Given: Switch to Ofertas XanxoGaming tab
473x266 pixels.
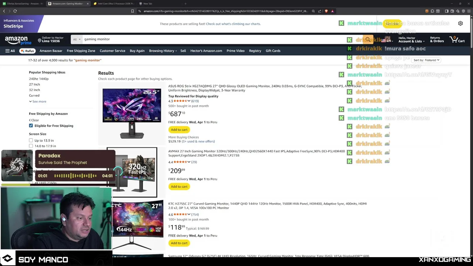Looking at the screenshot, I should 23,4.
